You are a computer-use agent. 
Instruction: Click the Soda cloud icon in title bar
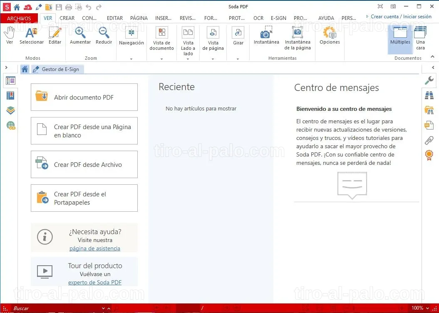27,7
